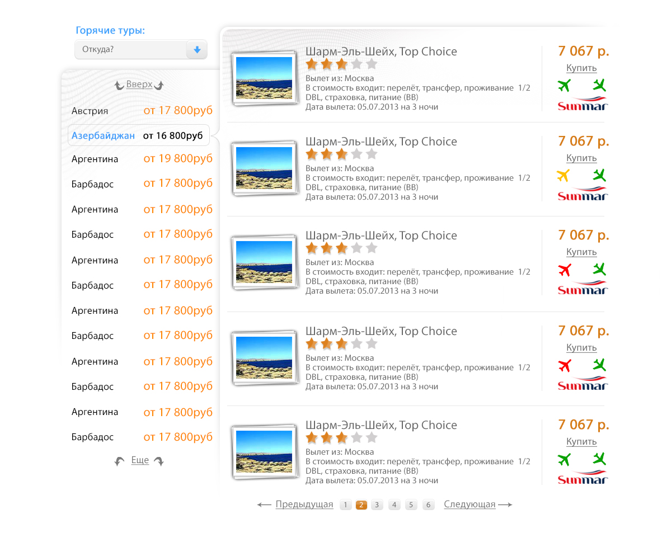Expand more countries with Еще

tap(140, 460)
